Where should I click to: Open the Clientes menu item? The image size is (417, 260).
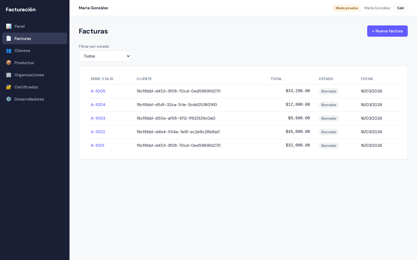pyautogui.click(x=22, y=51)
